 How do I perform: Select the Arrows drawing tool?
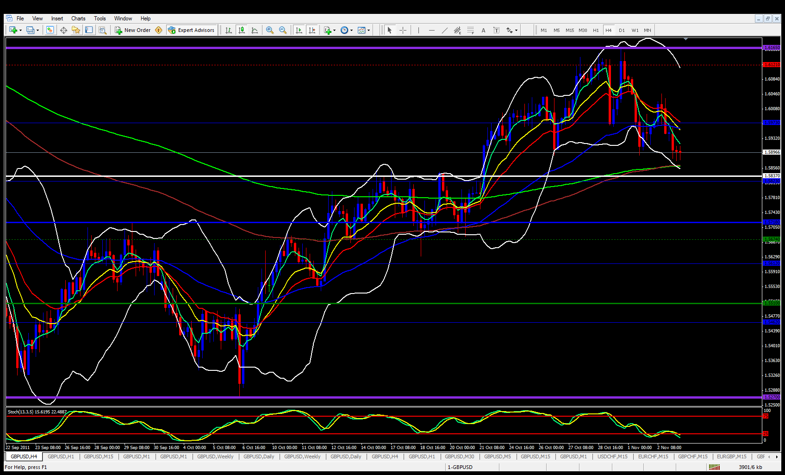point(509,30)
